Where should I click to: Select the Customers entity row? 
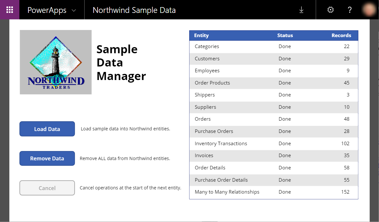(273, 58)
